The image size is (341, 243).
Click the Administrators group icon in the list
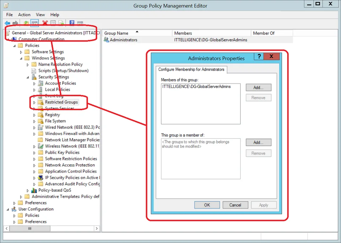pyautogui.click(x=106, y=40)
